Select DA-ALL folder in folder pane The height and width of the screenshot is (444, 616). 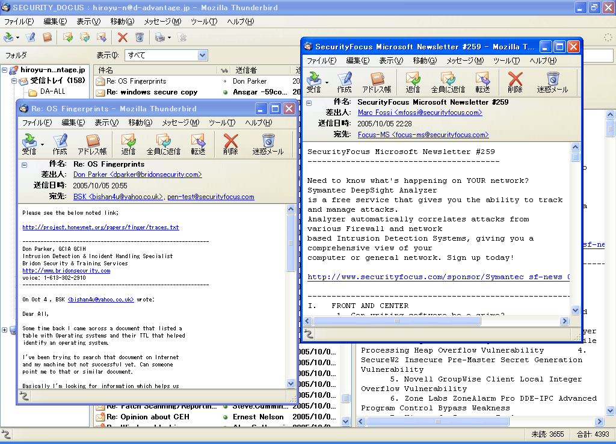click(53, 91)
